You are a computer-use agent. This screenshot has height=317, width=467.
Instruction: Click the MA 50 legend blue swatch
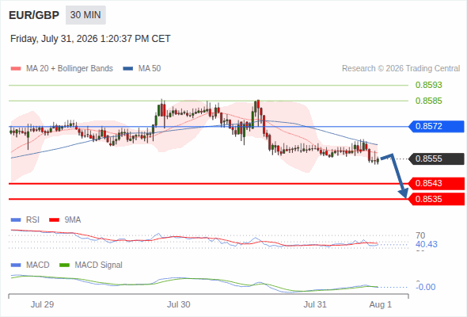point(127,69)
